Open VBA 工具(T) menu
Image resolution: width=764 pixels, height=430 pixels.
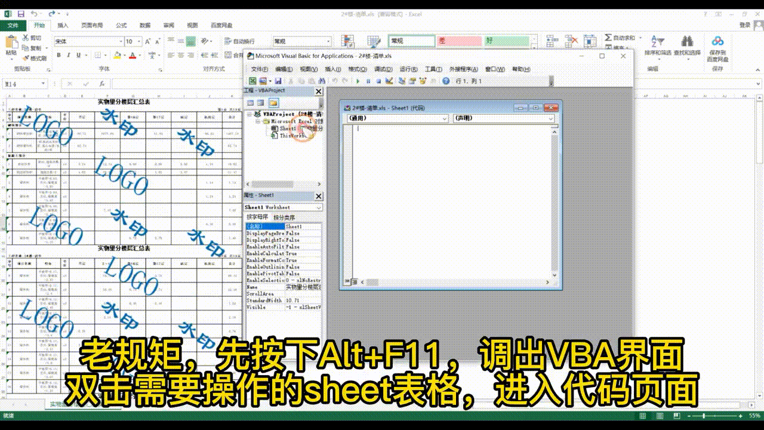tap(433, 69)
